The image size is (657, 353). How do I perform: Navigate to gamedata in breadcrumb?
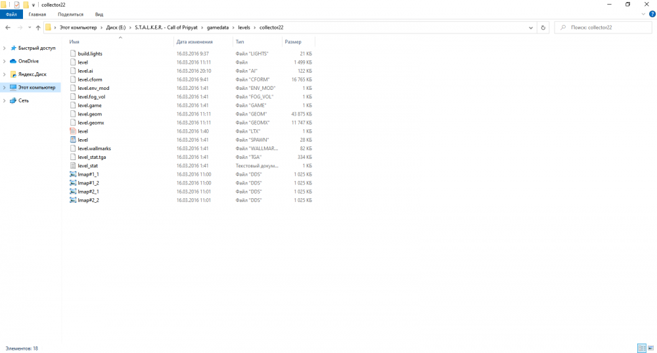[x=217, y=28]
